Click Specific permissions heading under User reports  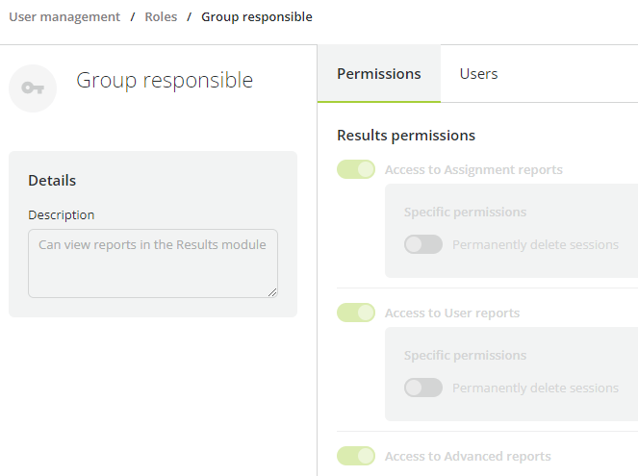tap(465, 355)
